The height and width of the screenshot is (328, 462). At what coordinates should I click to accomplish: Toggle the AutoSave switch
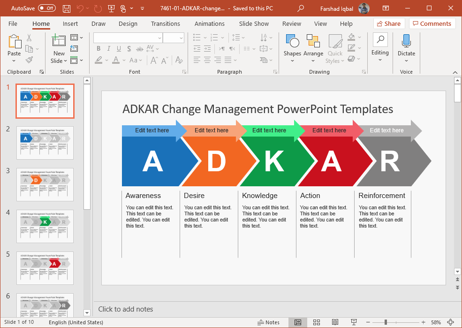tap(46, 8)
